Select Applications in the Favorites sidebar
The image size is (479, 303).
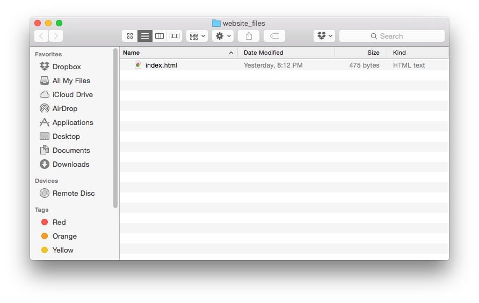click(72, 122)
